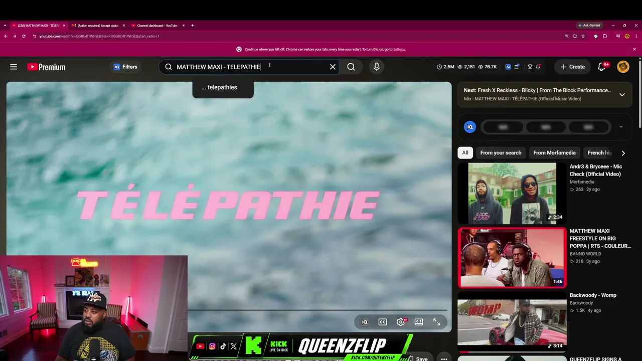Open the Andr3 & Bryceee Mic Check thumbnail
The width and height of the screenshot is (642, 361).
(x=512, y=193)
